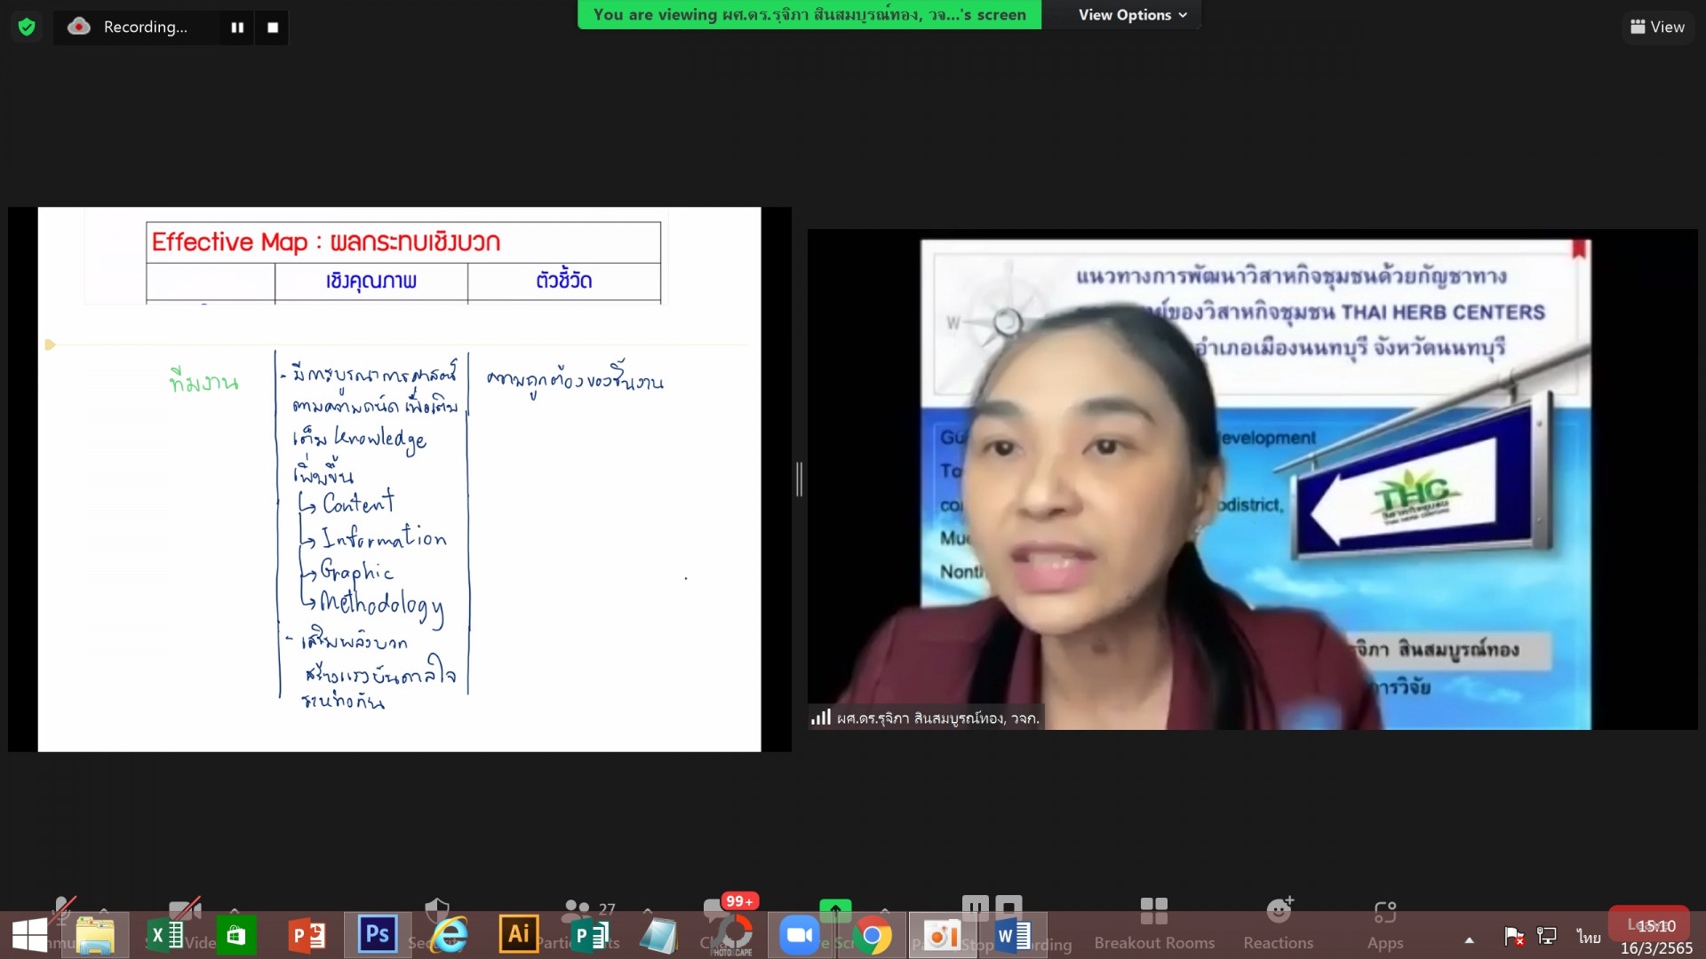Viewport: 1706px width, 959px height.
Task: Click the 'เชิงคุณภาพ' column header
Action: point(371,281)
